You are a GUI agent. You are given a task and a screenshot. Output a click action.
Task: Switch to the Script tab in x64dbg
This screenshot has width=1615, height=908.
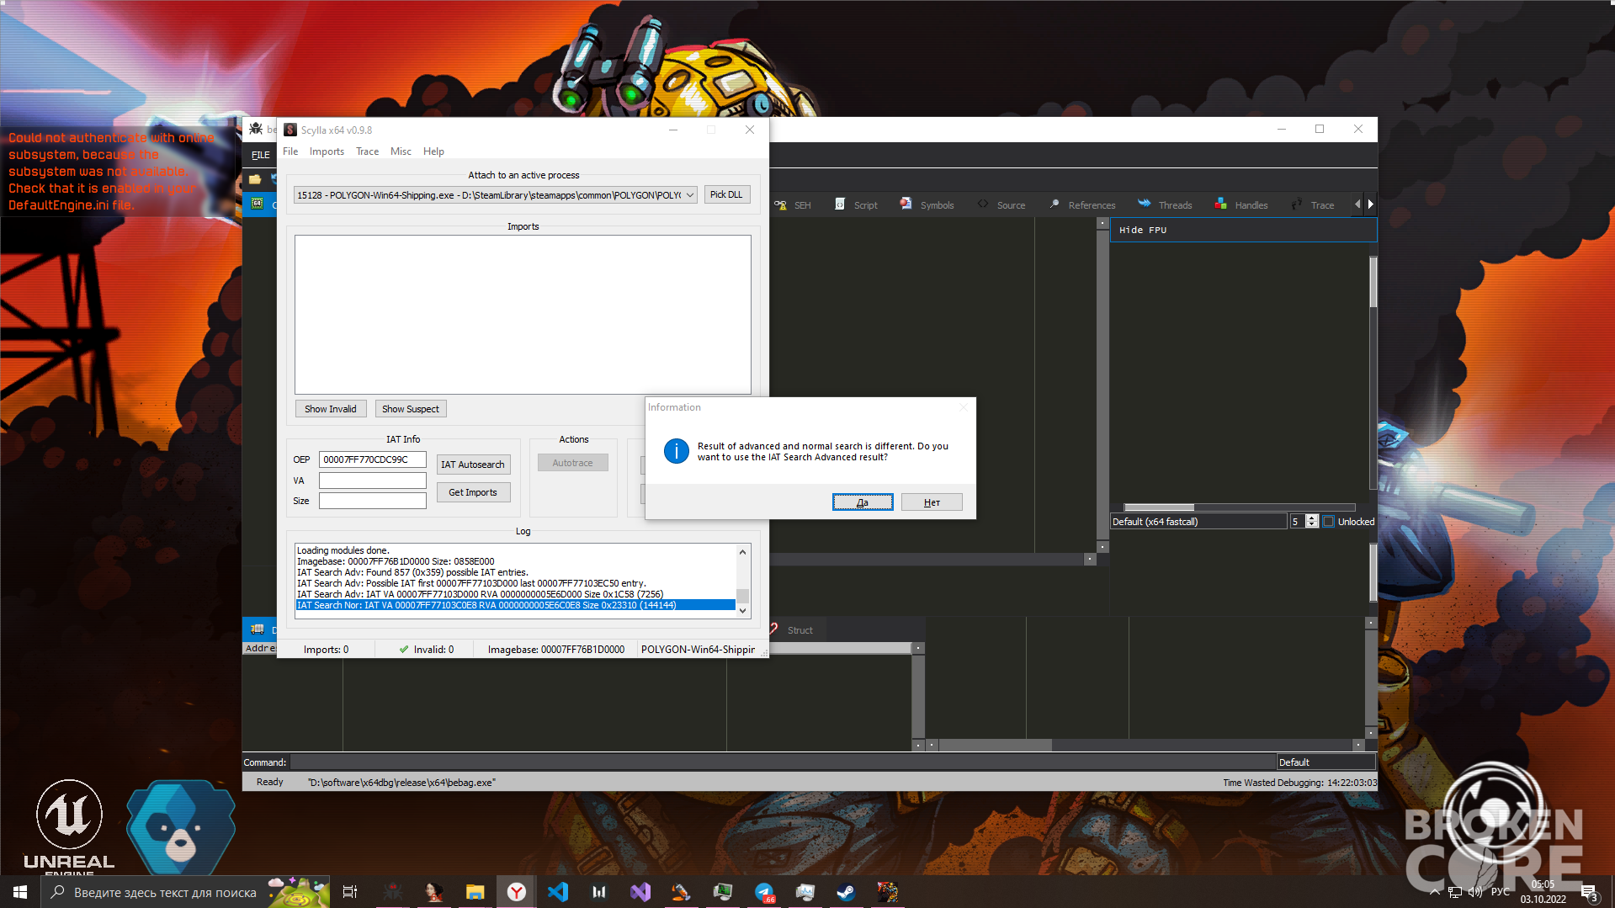click(x=857, y=205)
